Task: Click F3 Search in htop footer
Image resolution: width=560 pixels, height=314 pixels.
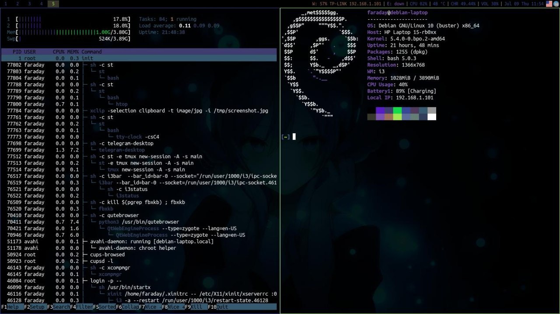Action: click(x=59, y=307)
